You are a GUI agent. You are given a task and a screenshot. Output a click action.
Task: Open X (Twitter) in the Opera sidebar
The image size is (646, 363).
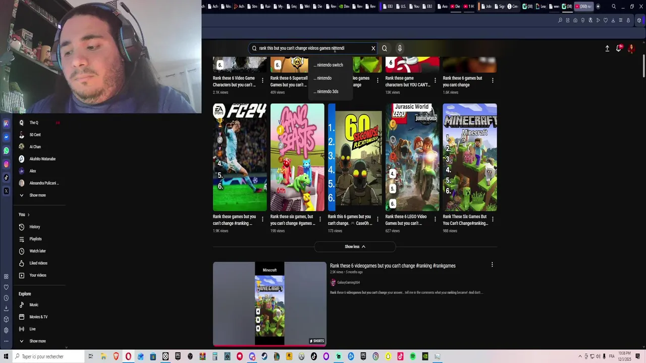[x=6, y=191]
